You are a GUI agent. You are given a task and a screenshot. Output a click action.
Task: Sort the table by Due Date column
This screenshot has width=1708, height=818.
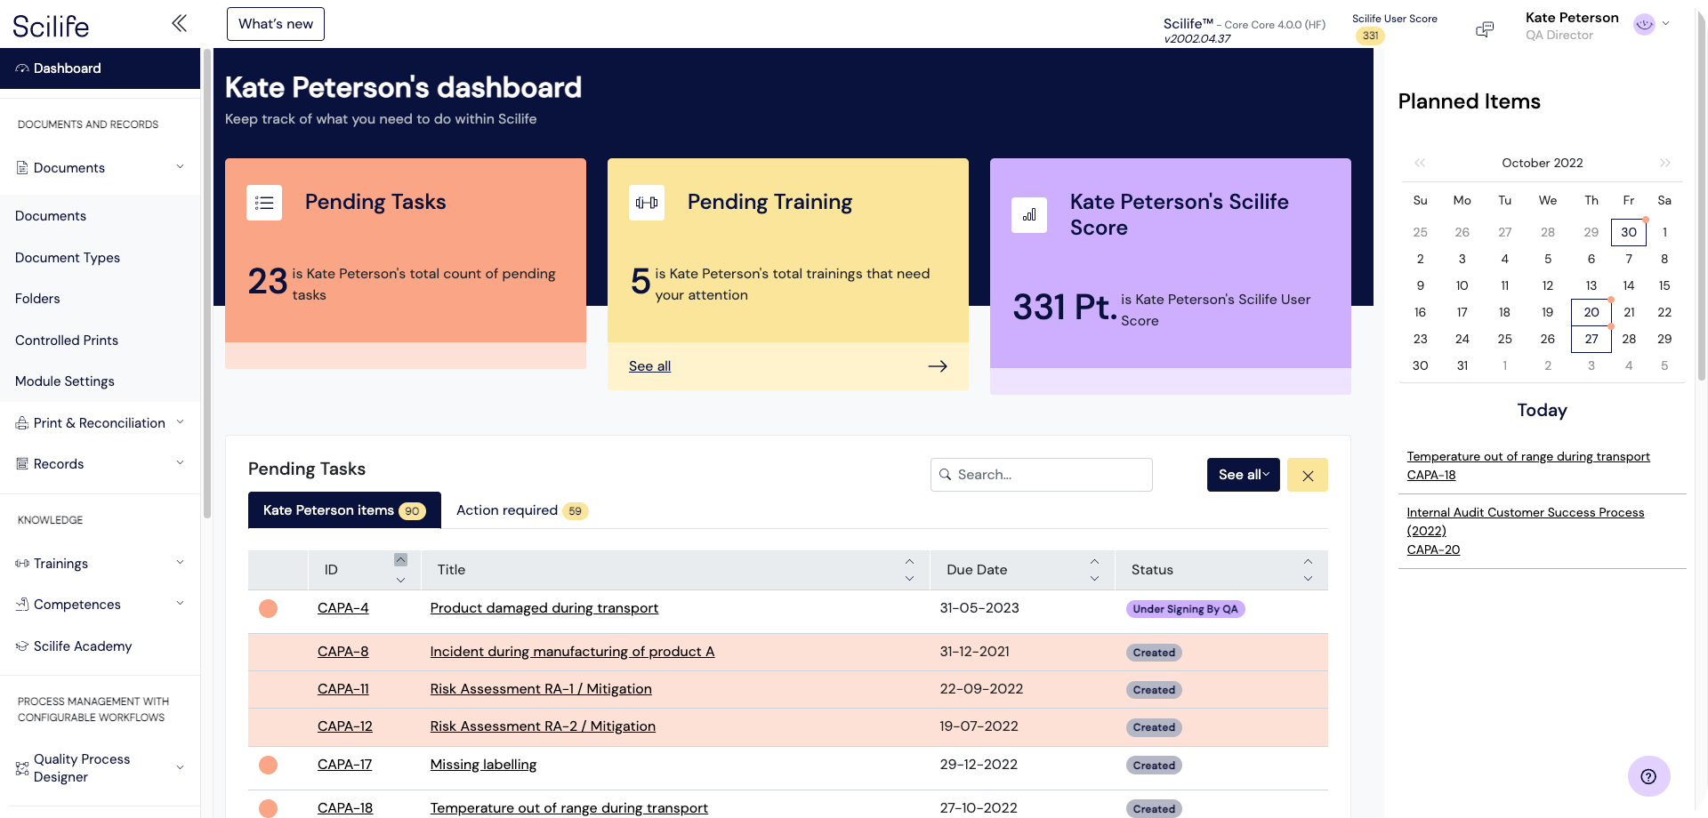[1094, 570]
